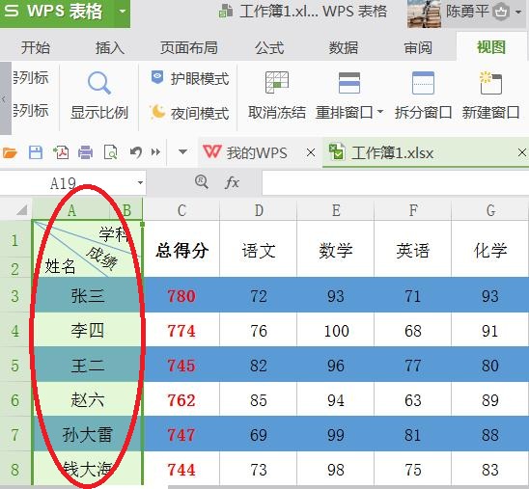Viewport: 529px width, 489px height.
Task: Select the cell with name 赵六
Action: click(x=88, y=399)
